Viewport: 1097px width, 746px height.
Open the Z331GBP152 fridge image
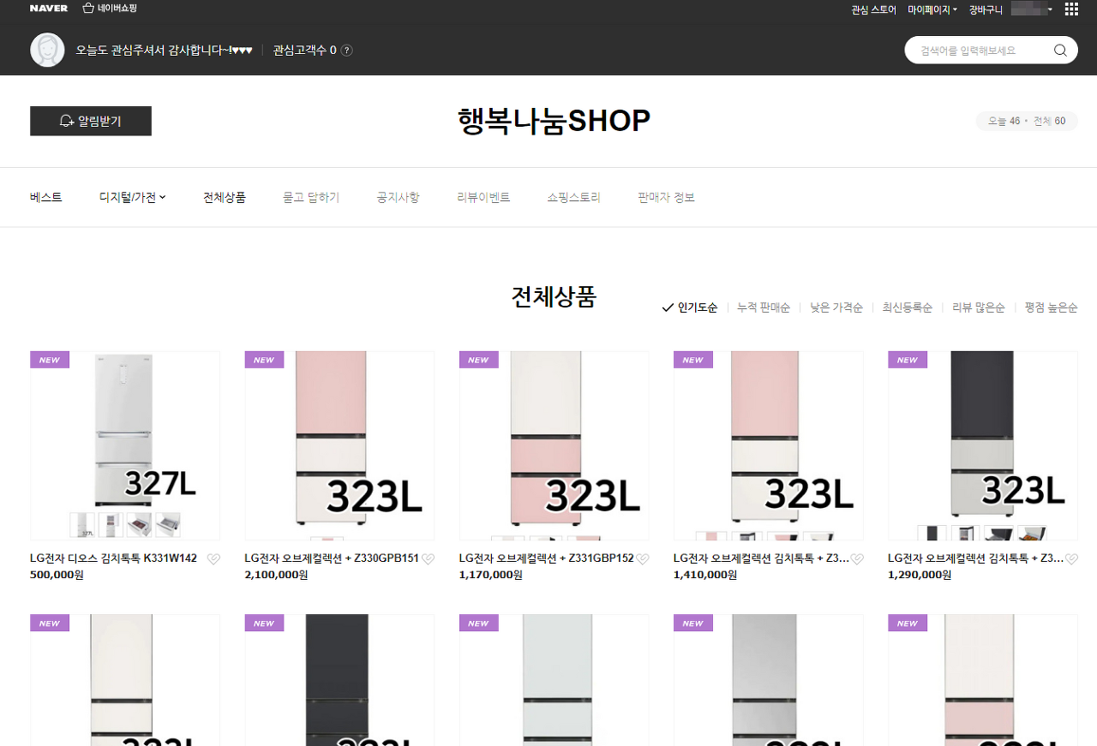pos(554,445)
